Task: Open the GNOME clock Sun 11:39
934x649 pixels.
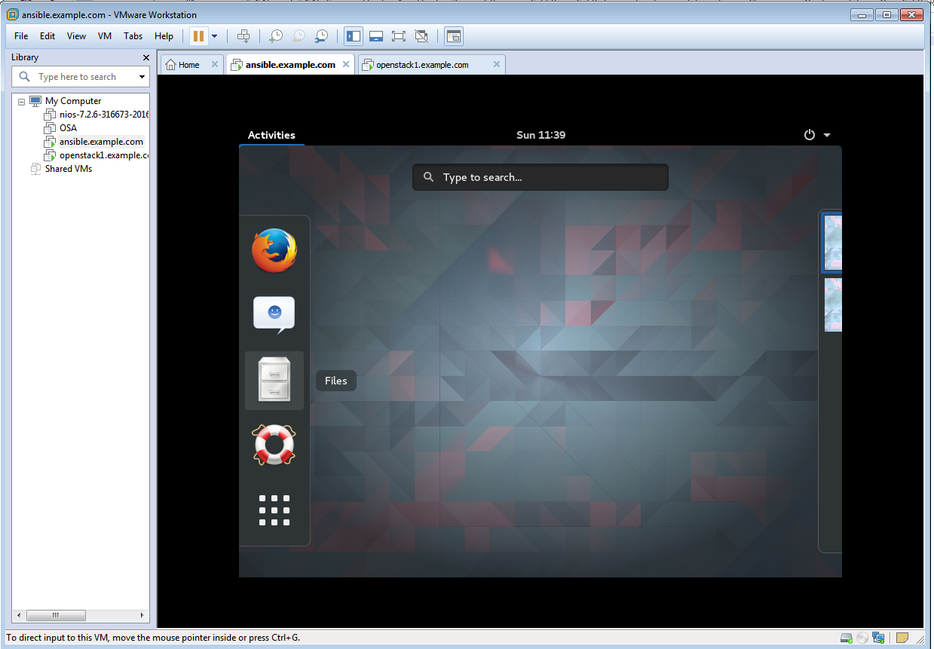Action: click(540, 135)
